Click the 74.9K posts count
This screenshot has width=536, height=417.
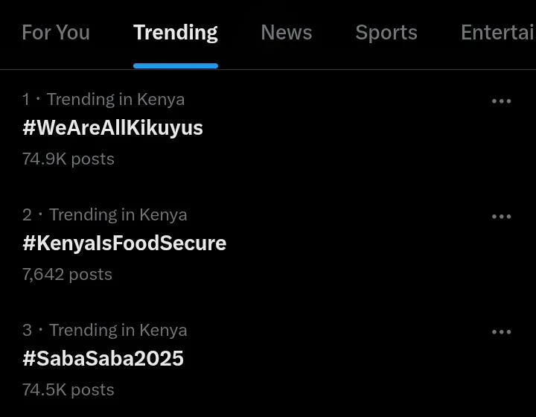(x=68, y=159)
